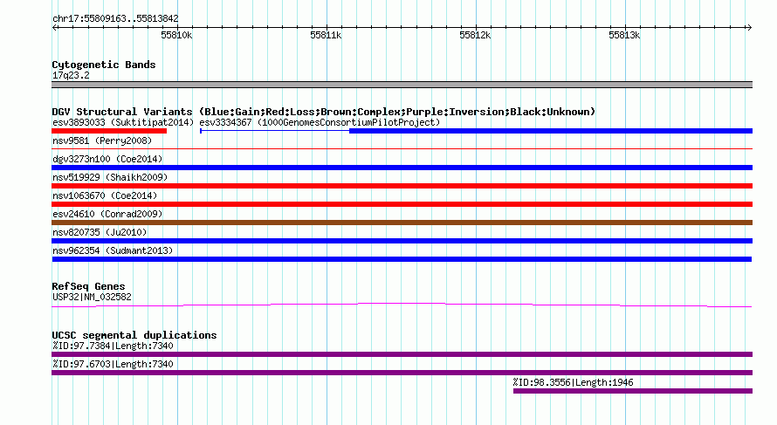
Task: Select the red nsv1063670 loss bar
Action: (x=402, y=204)
